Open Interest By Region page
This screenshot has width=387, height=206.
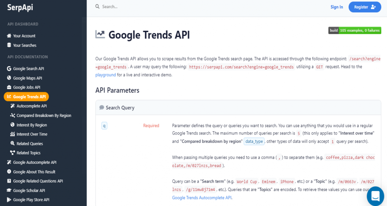click(32, 125)
